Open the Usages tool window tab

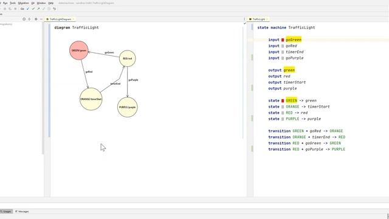point(6,211)
